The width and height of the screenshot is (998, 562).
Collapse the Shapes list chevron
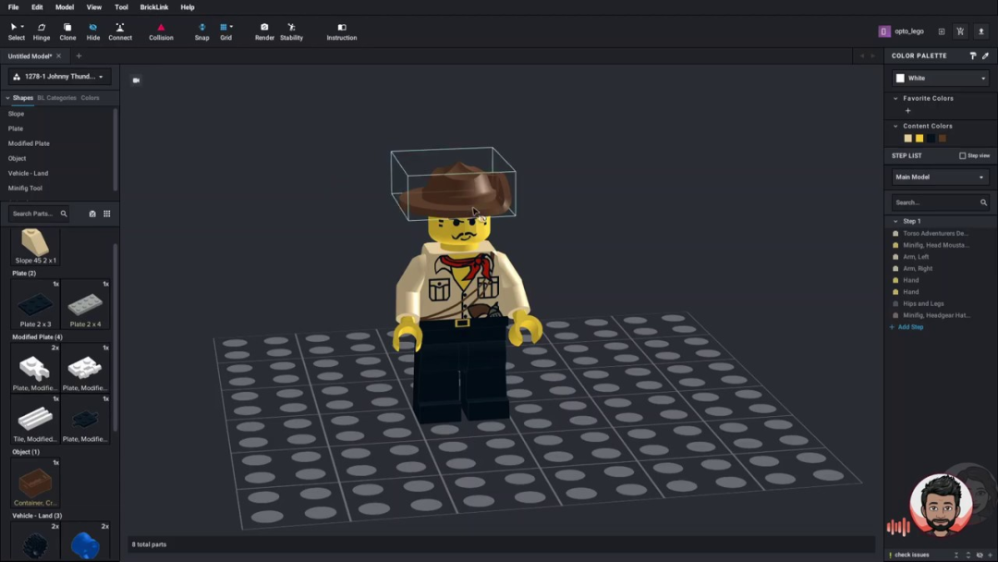pyautogui.click(x=7, y=98)
